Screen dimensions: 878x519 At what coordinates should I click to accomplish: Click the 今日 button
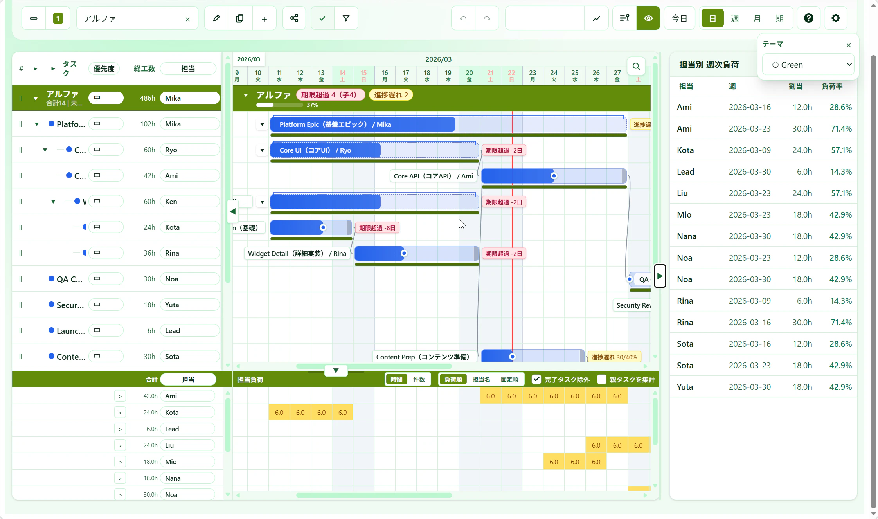point(679,18)
